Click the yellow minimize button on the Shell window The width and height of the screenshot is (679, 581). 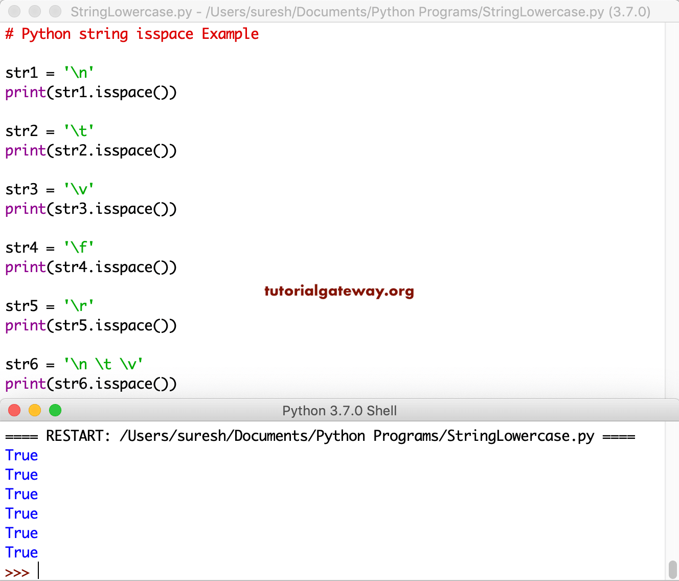34,410
